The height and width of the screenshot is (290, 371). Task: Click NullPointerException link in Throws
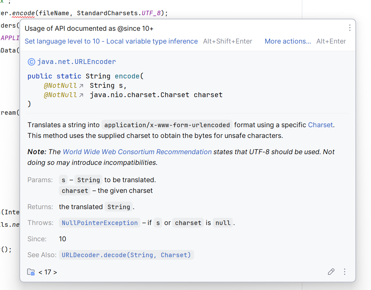coord(100,223)
